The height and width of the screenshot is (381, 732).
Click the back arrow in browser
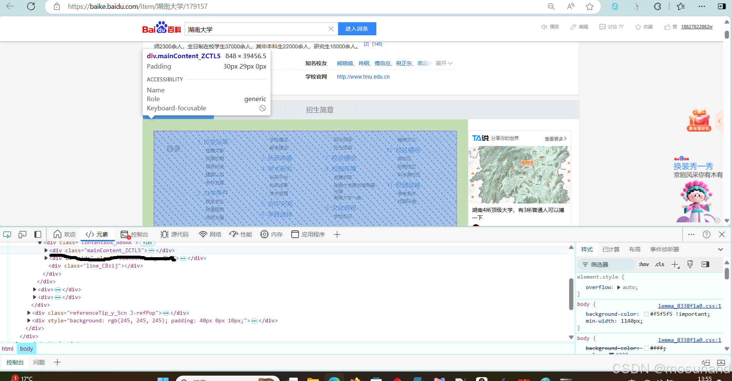10,6
